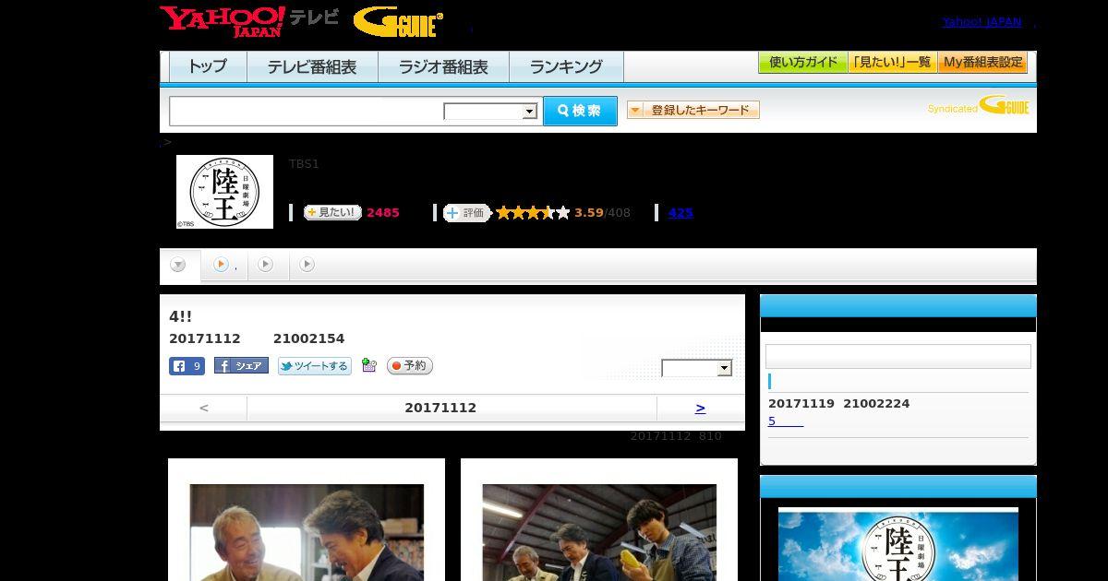Click the 2485 want-to-watch count
The width and height of the screenshot is (1108, 581).
383,213
